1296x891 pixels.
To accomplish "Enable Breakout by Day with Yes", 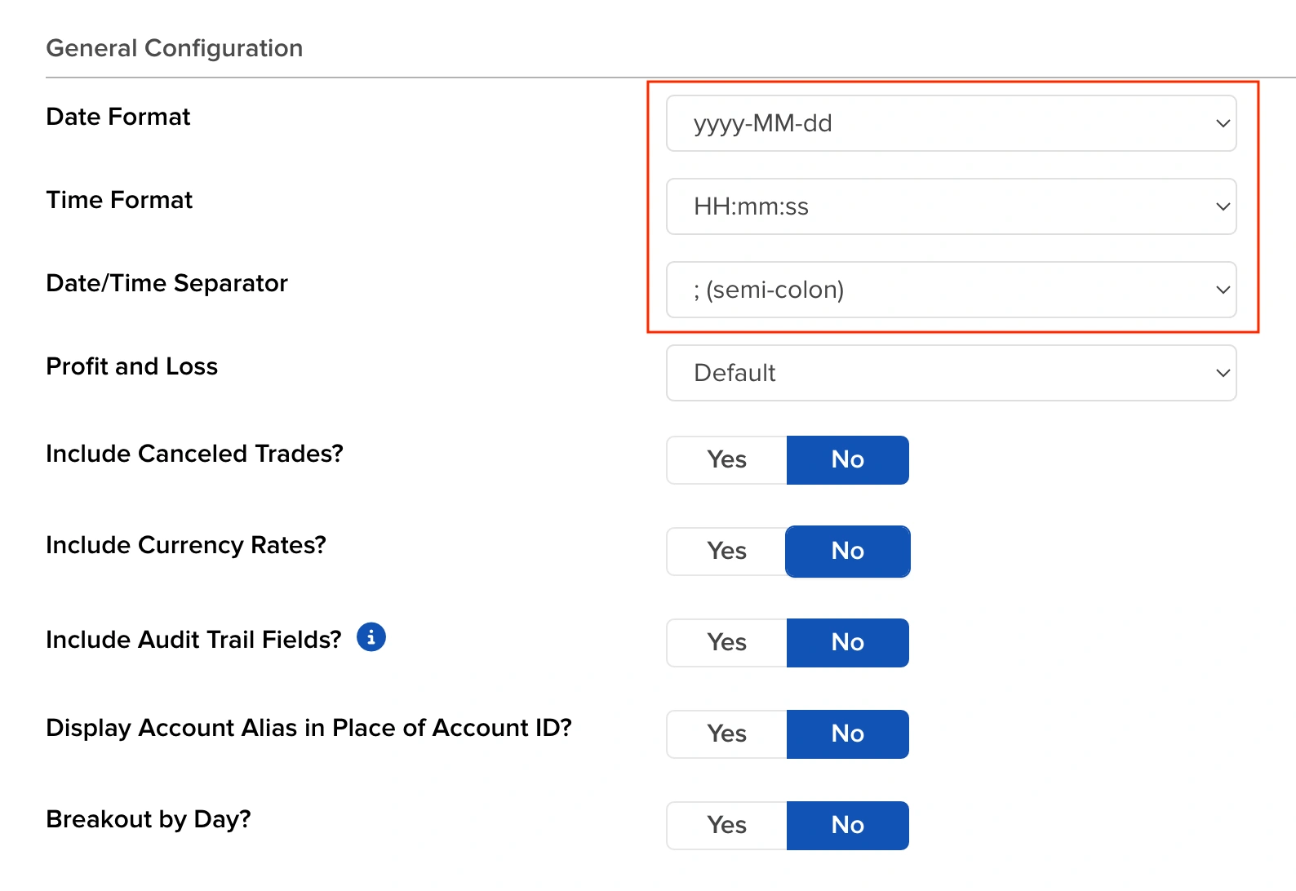I will tap(726, 826).
